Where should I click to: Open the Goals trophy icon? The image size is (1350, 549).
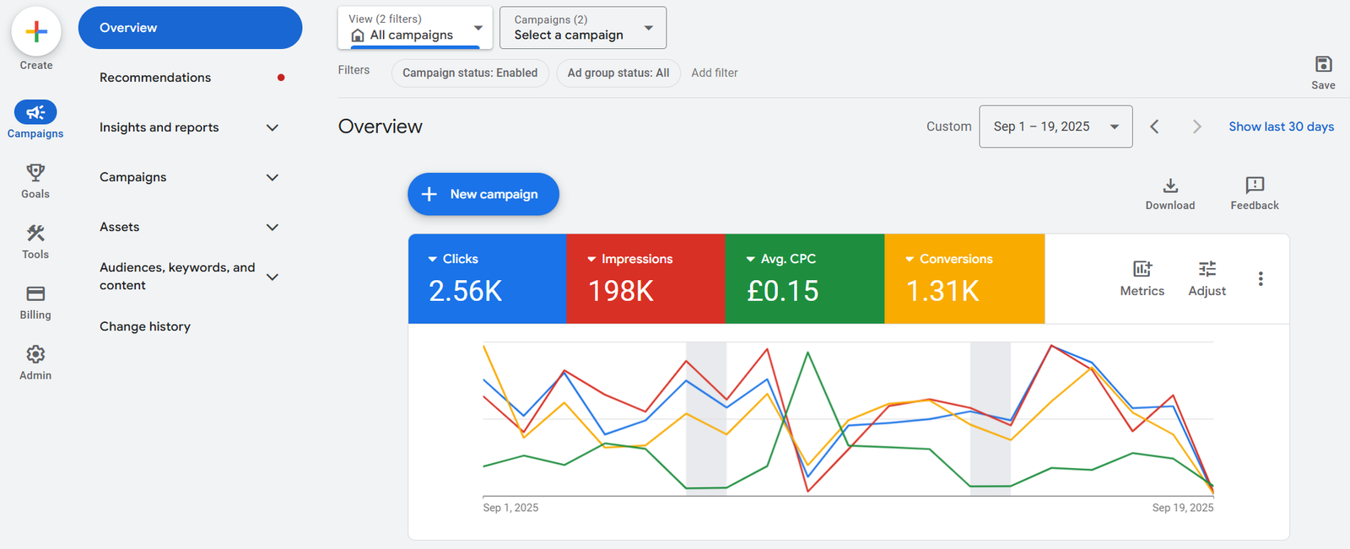[x=35, y=173]
